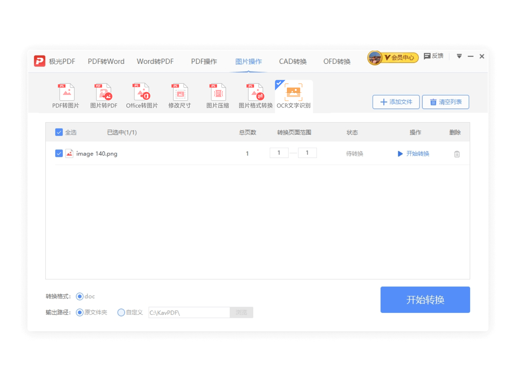Image resolution: width=508 pixels, height=381 pixels.
Task: Toggle the 全选 select-all checkbox
Action: 59,132
